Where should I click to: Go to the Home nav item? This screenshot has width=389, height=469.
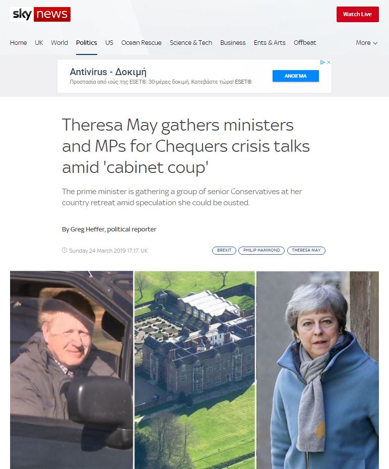tap(18, 43)
